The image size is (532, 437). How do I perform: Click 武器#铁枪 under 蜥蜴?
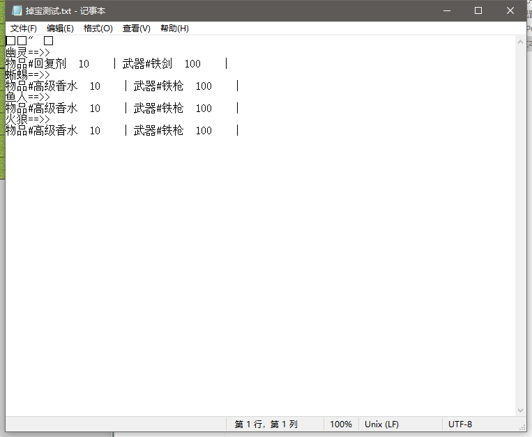point(158,86)
